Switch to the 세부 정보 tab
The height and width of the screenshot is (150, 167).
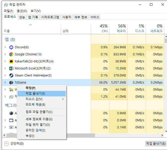[81, 17]
